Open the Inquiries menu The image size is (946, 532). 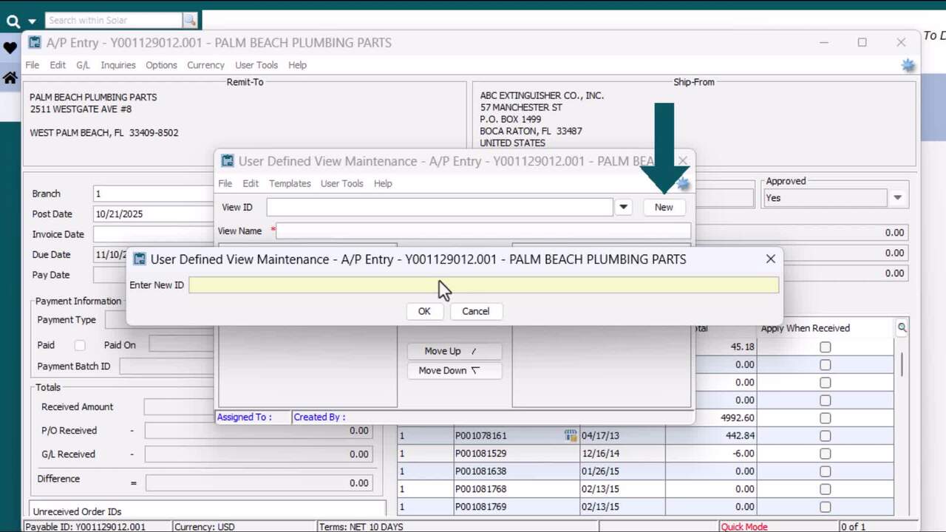point(118,65)
